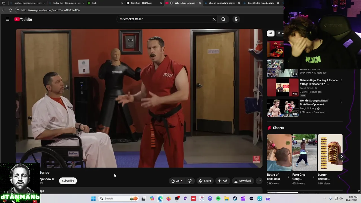
Task: Open Apple Music taskbar icon
Action: click(x=202, y=198)
